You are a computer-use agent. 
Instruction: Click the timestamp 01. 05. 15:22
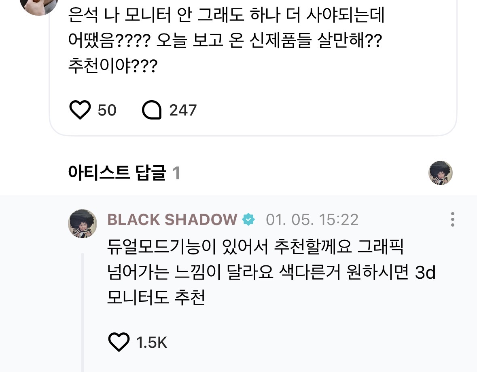pyautogui.click(x=312, y=220)
